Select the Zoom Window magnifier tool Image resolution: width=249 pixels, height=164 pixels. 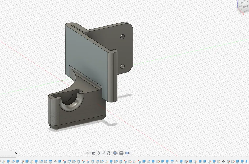coord(108,153)
